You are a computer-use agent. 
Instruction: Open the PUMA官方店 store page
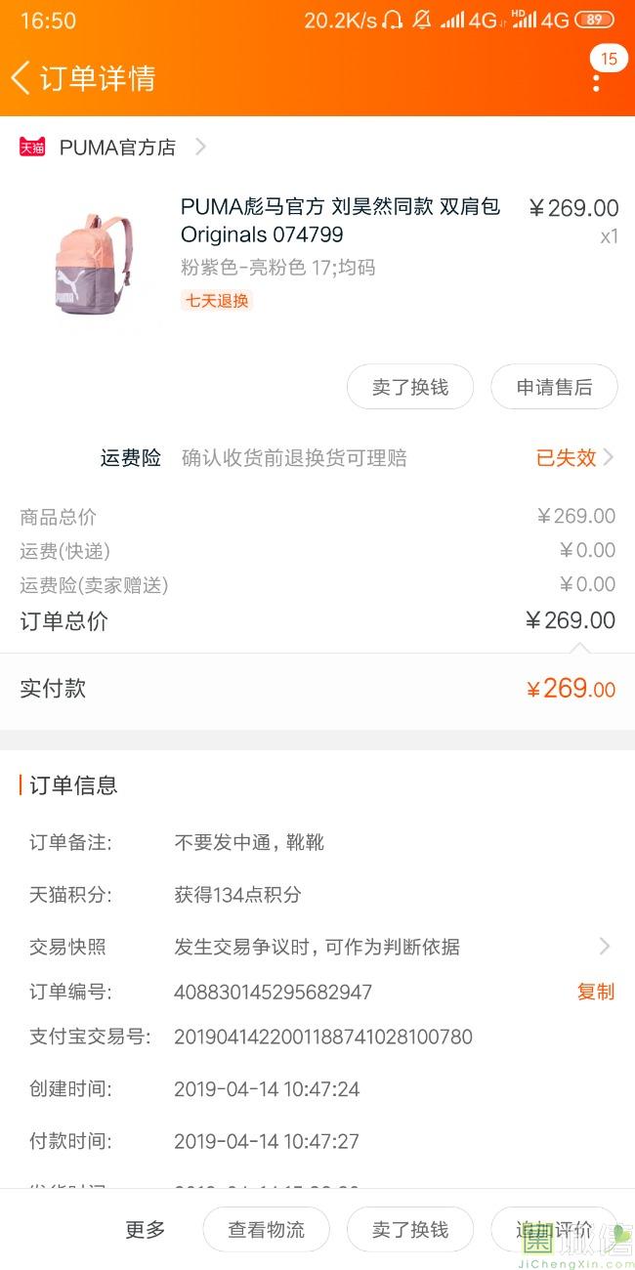117,148
